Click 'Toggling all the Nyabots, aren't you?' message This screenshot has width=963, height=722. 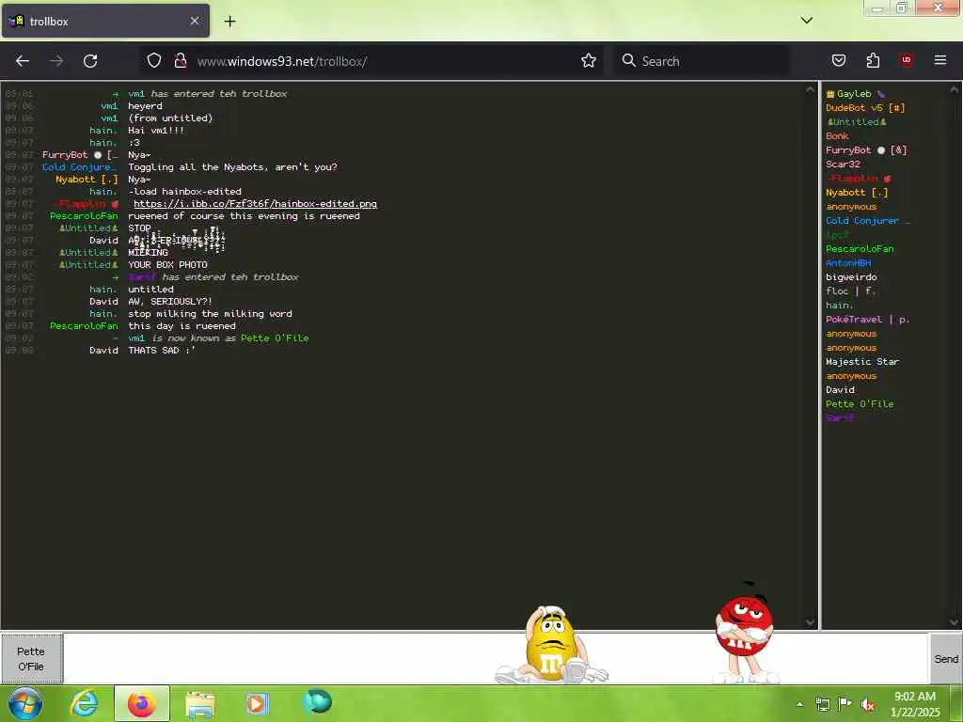(233, 167)
